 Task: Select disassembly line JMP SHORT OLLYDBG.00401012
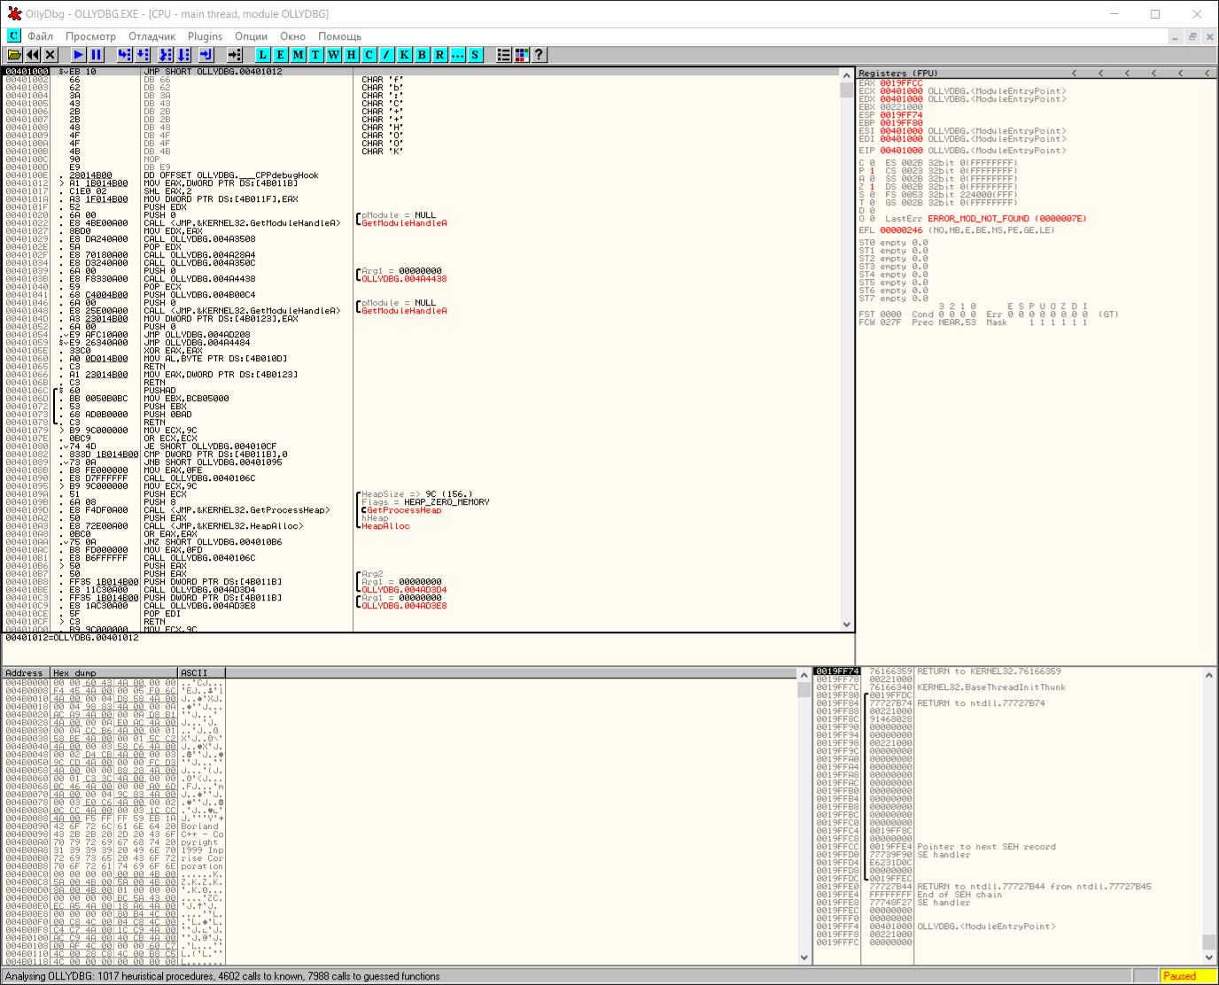(x=423, y=72)
